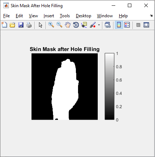This screenshot has height=157, width=155.
Task: Click the MATLAB logo icon in title bar
Action: tap(6, 5)
